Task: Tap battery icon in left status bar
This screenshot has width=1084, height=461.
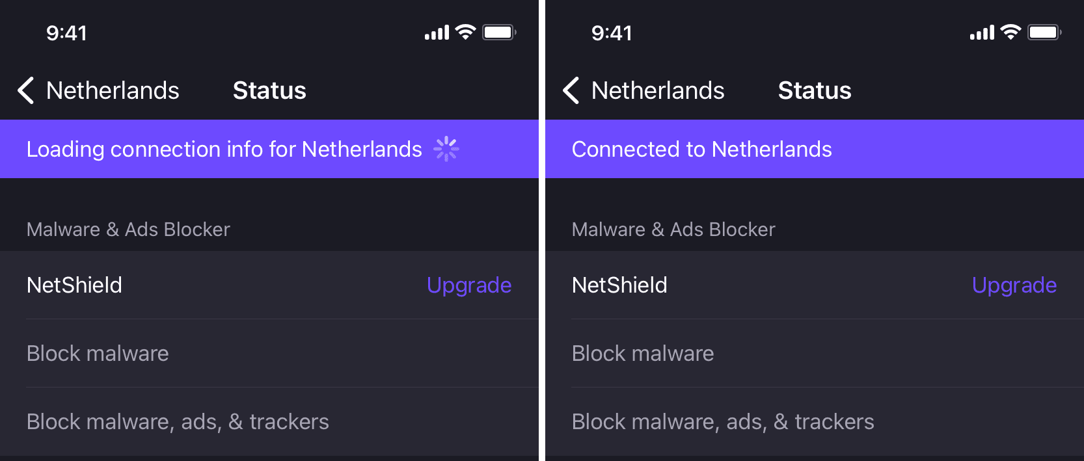Action: 499,32
